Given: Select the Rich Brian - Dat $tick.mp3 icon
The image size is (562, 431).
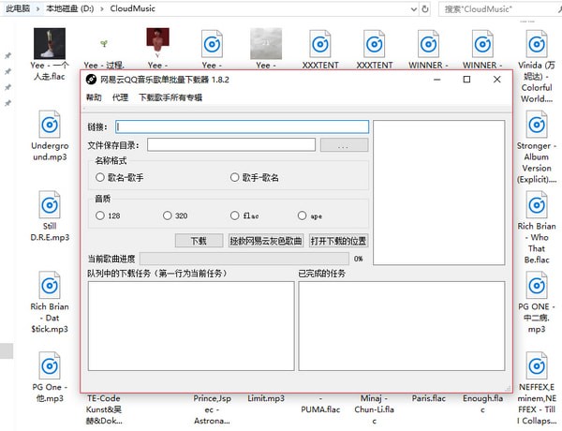Looking at the screenshot, I should pyautogui.click(x=50, y=285).
